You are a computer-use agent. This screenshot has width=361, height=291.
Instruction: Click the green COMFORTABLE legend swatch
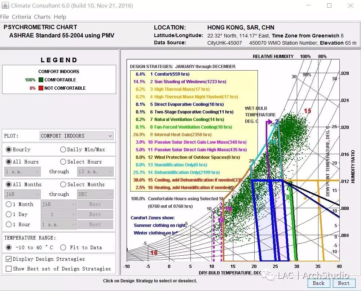tap(41, 80)
